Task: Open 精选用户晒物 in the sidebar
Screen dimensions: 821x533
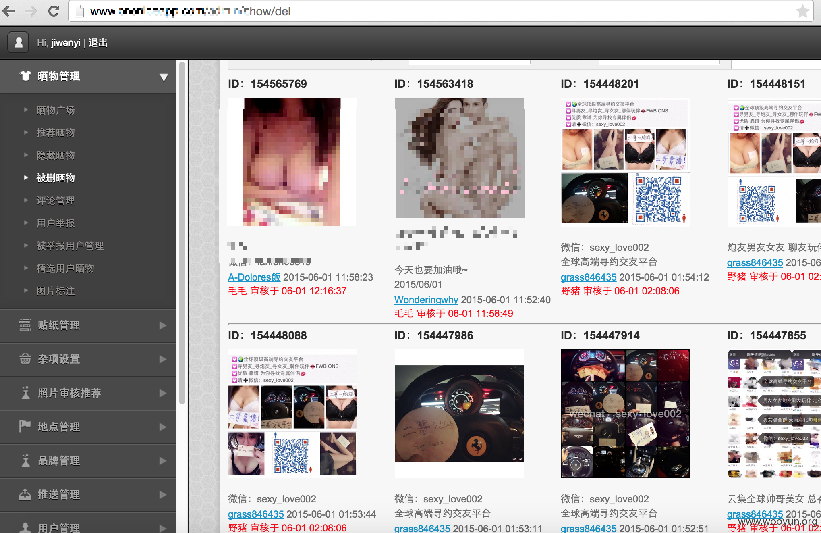Action: pos(65,268)
